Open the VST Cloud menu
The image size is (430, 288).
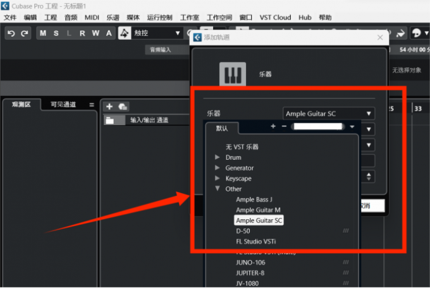pos(275,18)
